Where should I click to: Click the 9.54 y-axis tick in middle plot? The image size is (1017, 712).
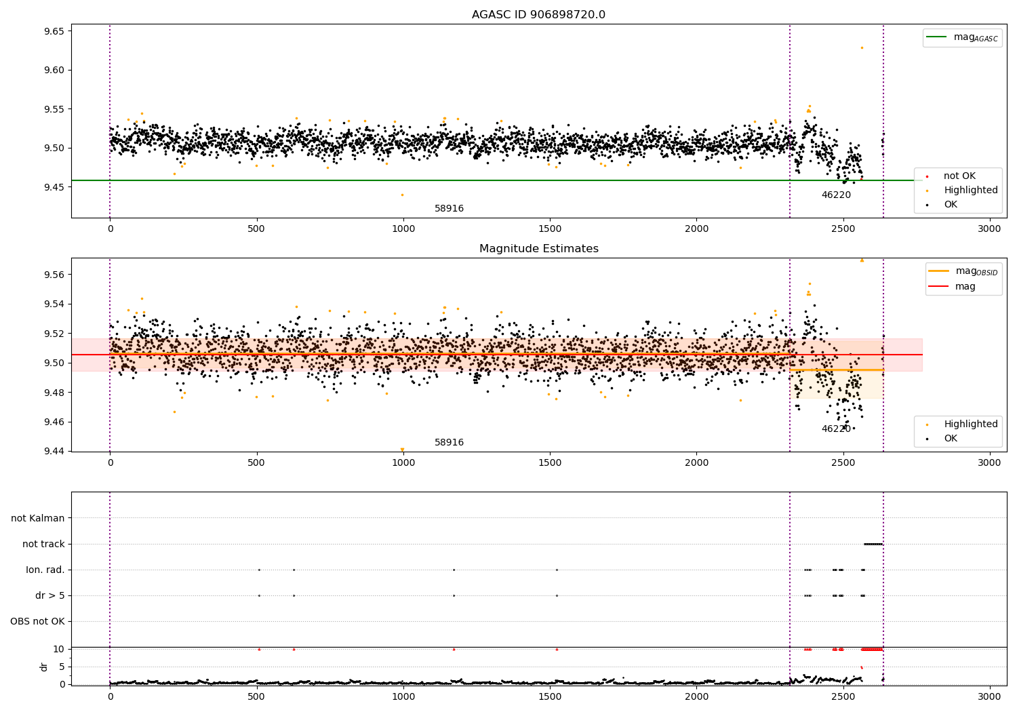[x=54, y=304]
